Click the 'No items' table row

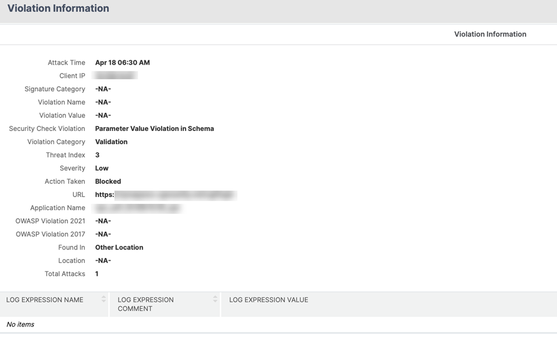click(278, 324)
